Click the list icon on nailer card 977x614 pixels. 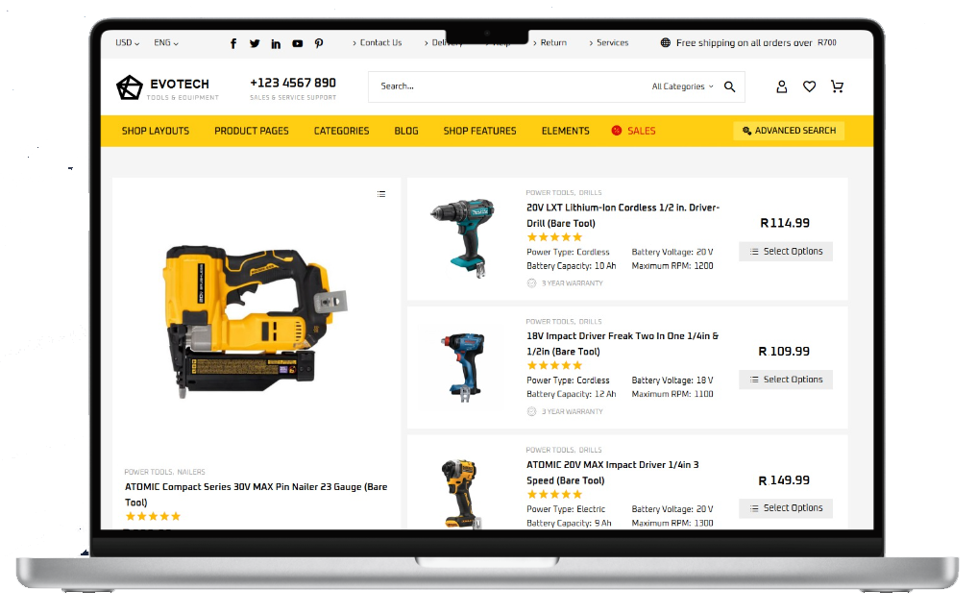(381, 194)
